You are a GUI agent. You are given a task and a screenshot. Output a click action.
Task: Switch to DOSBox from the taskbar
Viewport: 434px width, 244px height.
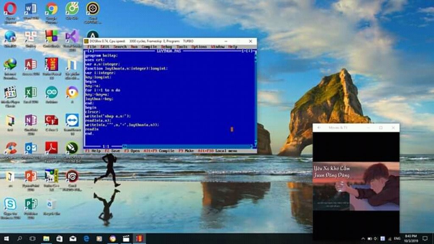tap(139, 238)
